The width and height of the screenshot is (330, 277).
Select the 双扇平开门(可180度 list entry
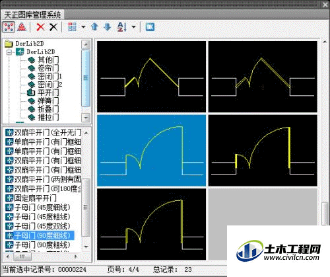[43, 189]
